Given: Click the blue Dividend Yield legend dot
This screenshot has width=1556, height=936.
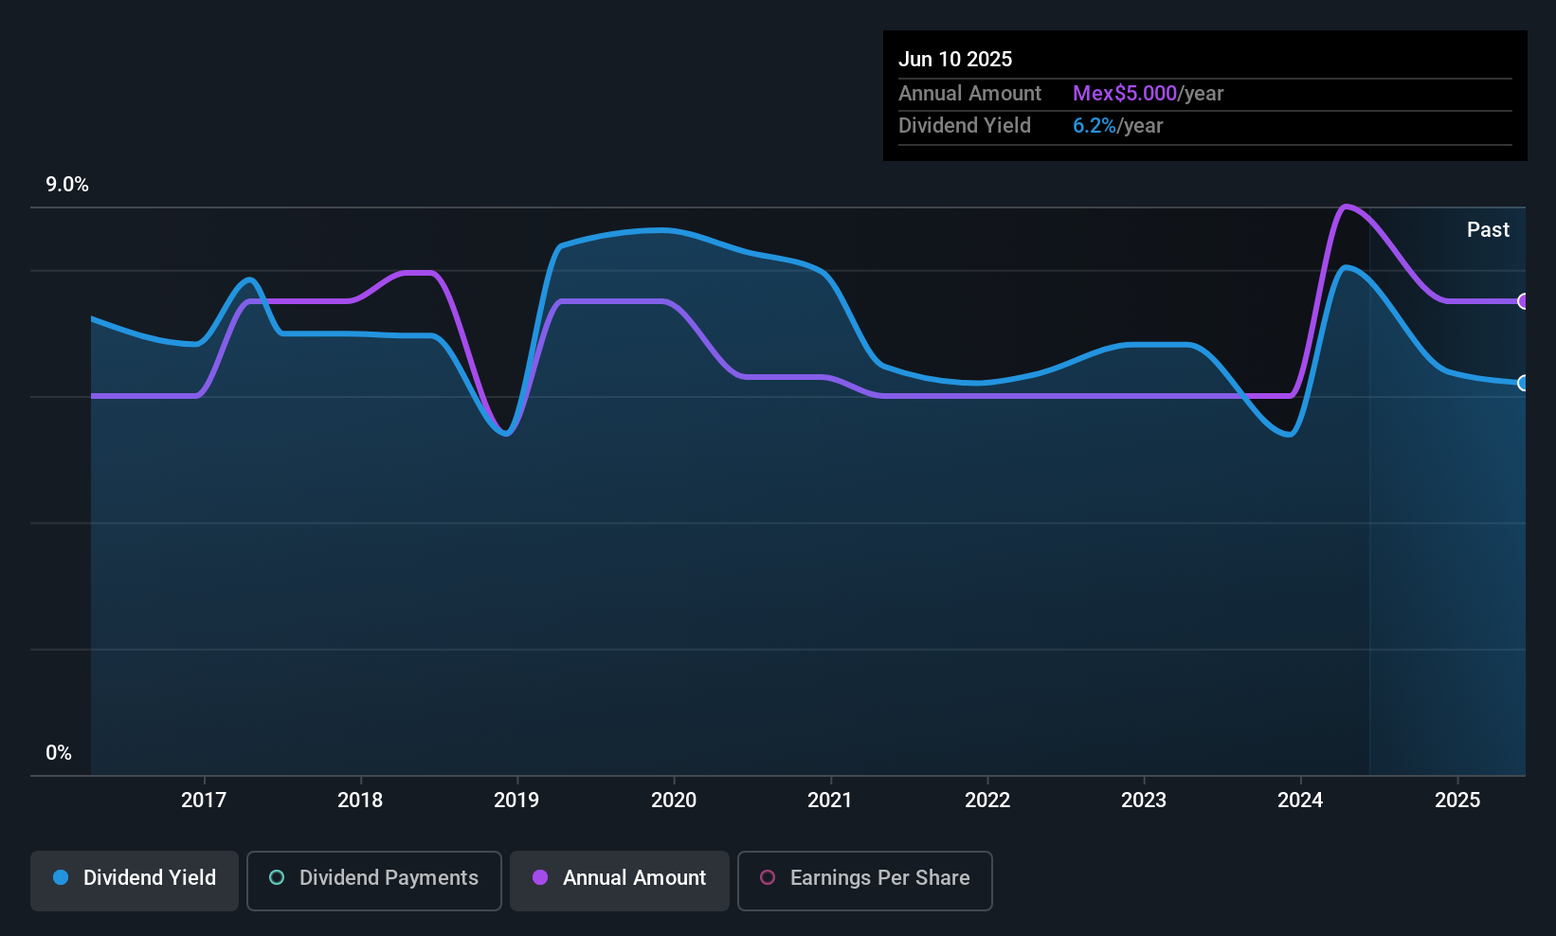Looking at the screenshot, I should [61, 877].
